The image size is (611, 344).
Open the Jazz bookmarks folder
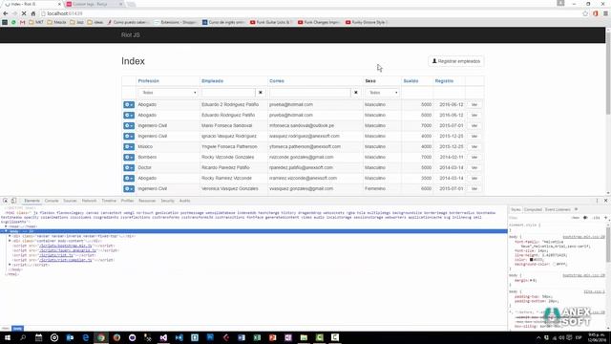(x=77, y=23)
